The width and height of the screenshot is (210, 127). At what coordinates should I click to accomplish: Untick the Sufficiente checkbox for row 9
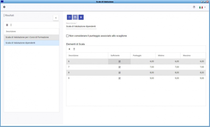119,78
